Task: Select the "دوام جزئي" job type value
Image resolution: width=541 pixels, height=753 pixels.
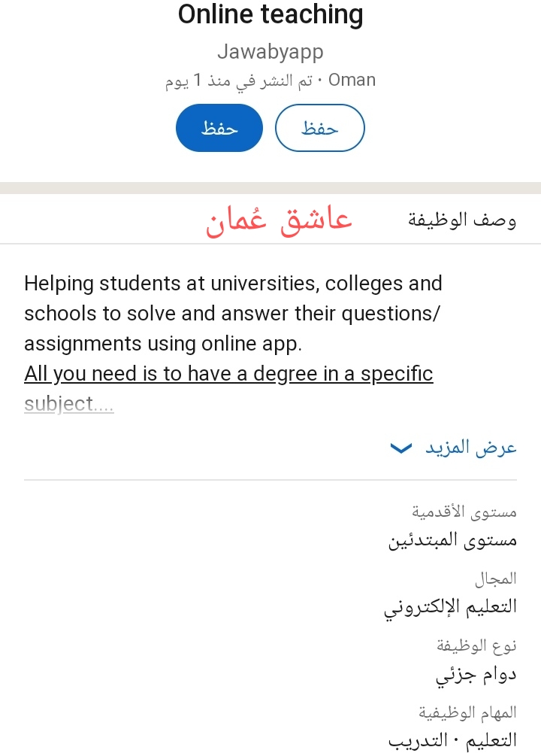Action: (476, 675)
